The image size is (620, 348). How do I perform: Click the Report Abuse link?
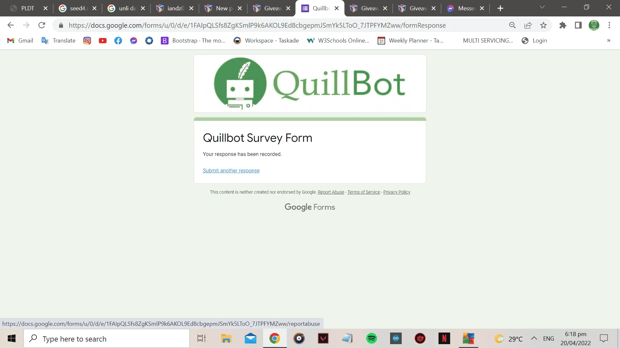[331, 192]
